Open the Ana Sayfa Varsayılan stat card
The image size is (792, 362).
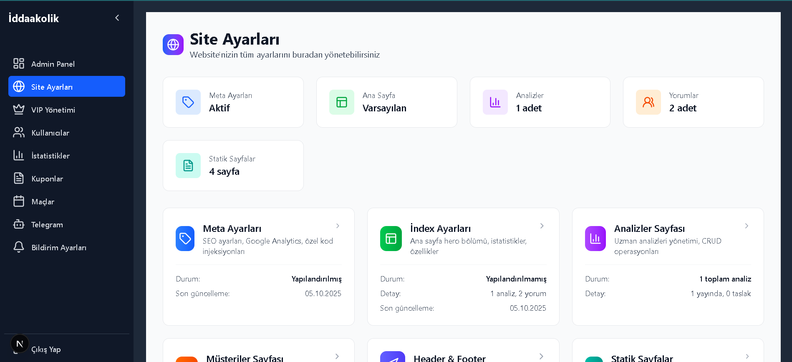point(387,102)
